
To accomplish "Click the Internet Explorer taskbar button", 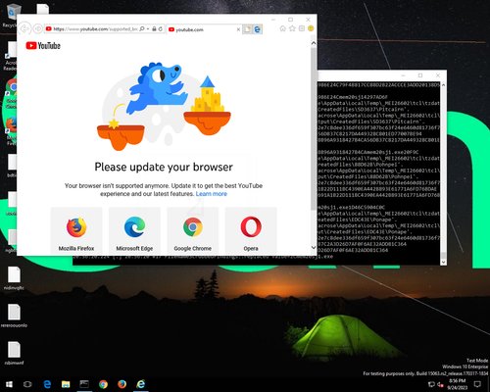I will point(141,384).
